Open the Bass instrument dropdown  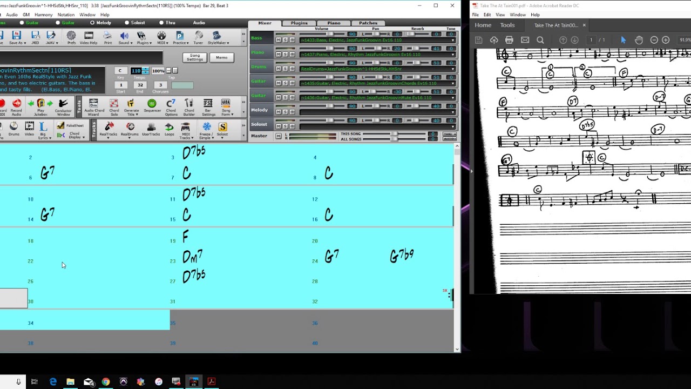coord(453,40)
